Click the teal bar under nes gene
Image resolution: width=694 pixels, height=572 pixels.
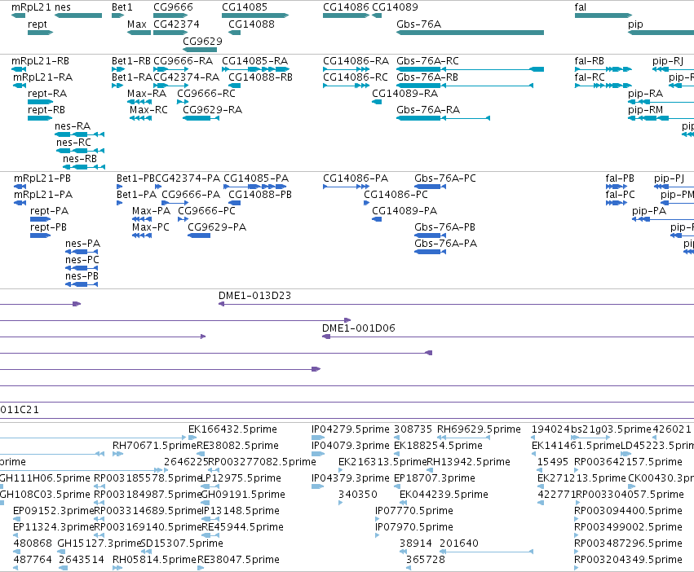click(x=78, y=15)
